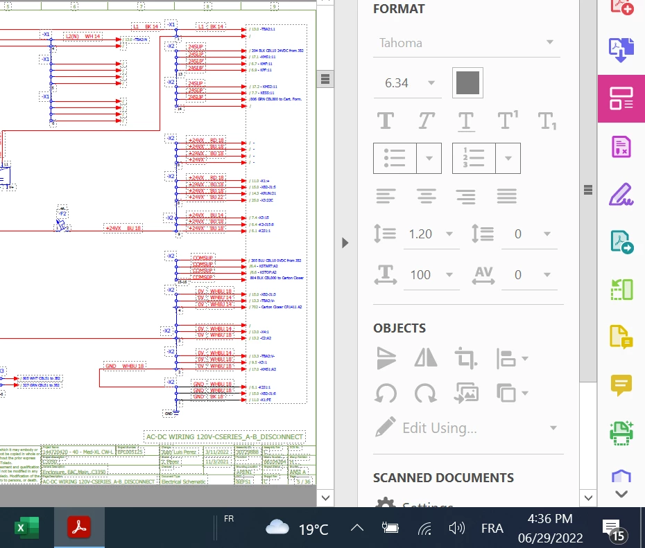The height and width of the screenshot is (548, 645).
Task: Click the battery status icon
Action: click(x=390, y=528)
